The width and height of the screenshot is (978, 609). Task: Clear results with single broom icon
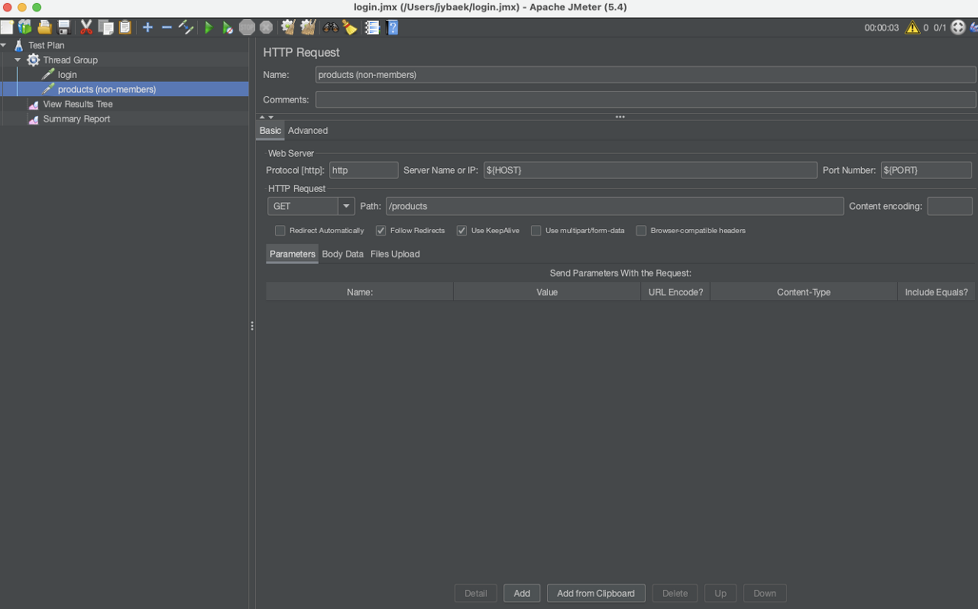[288, 28]
